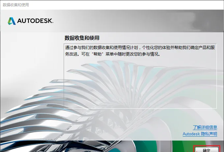Open the Autodesk 隐私声明 link
This screenshot has width=224, height=152.
click(x=200, y=134)
